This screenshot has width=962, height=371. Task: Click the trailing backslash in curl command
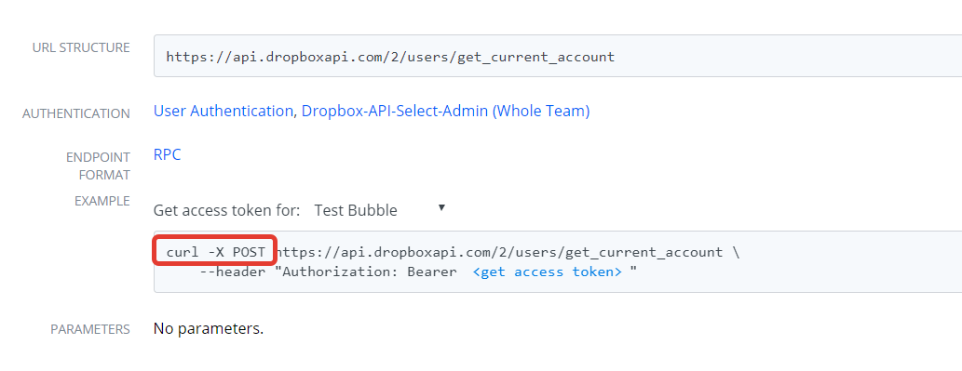click(736, 252)
